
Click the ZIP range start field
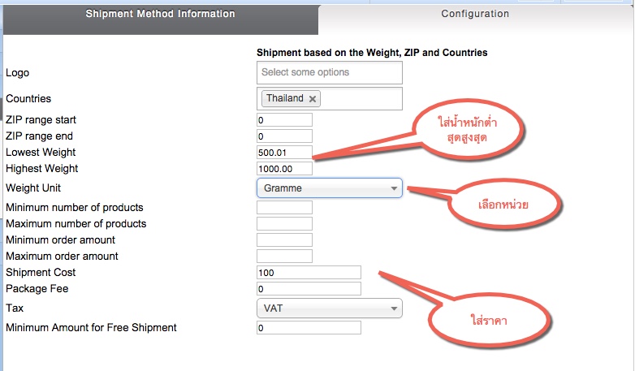(284, 120)
